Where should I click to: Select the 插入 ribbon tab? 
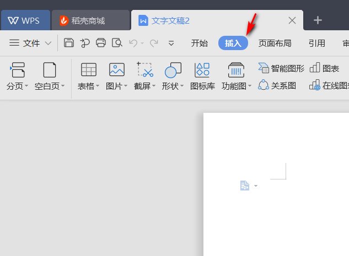click(x=233, y=43)
